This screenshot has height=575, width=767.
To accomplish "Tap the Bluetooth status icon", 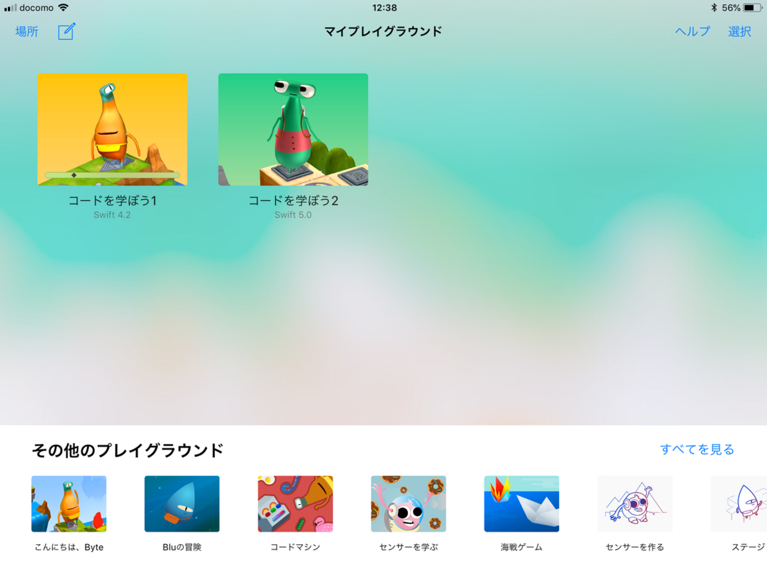I will 714,8.
